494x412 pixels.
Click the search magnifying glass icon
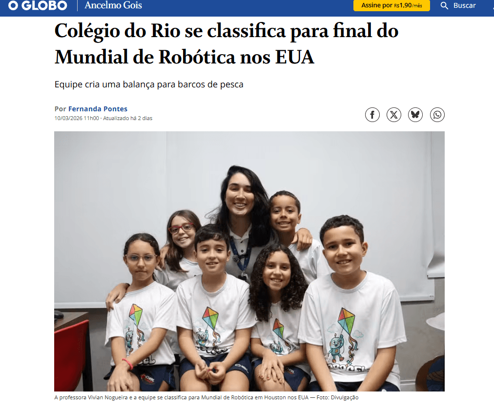coord(444,5)
